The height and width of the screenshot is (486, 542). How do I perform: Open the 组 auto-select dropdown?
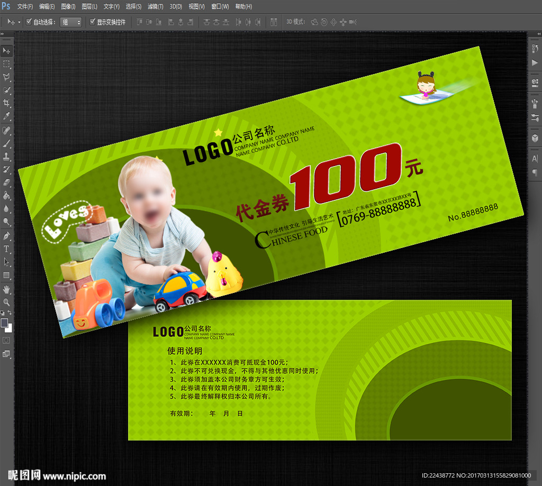coord(71,22)
